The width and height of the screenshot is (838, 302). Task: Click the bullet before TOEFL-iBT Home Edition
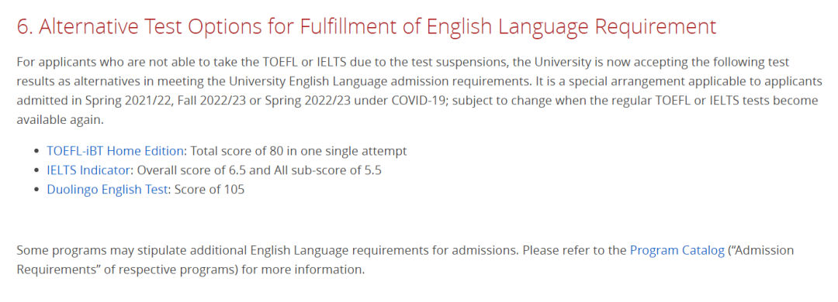tap(36, 152)
